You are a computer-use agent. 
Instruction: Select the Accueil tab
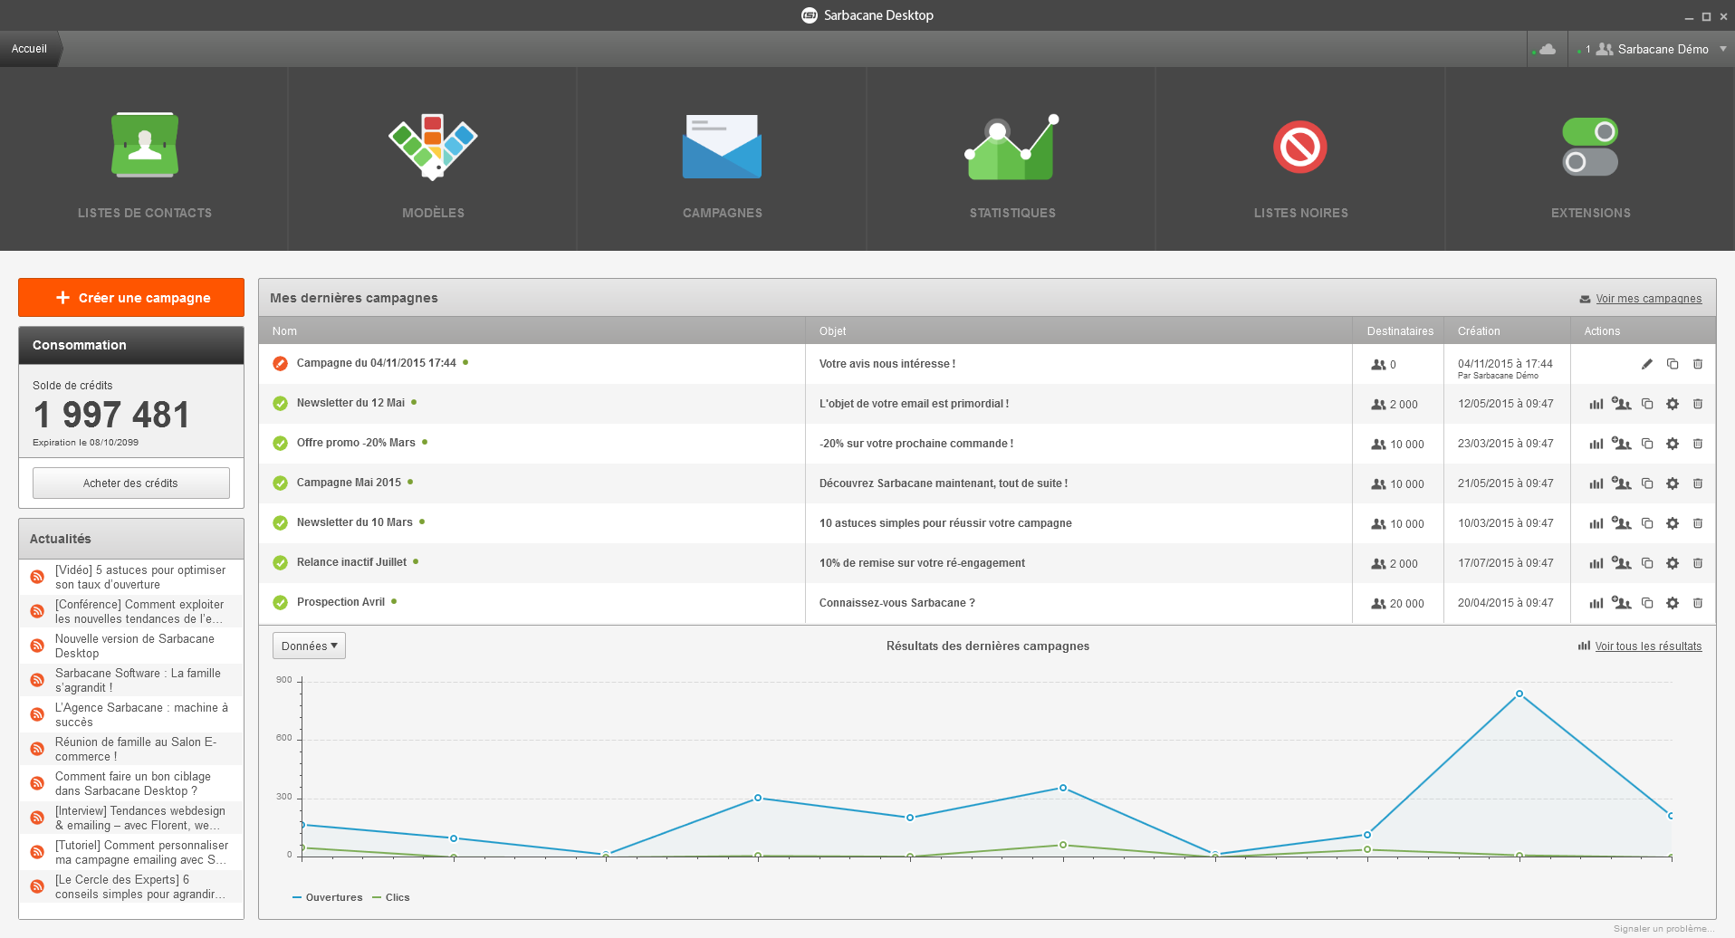coord(28,49)
